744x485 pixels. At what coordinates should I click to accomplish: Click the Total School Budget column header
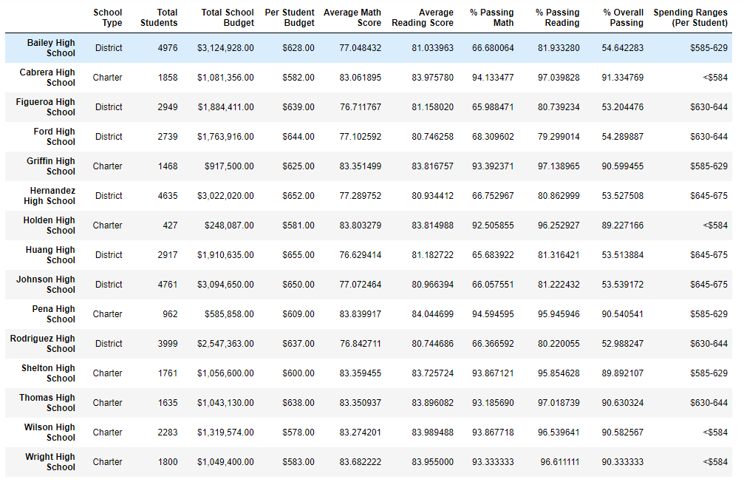click(228, 18)
